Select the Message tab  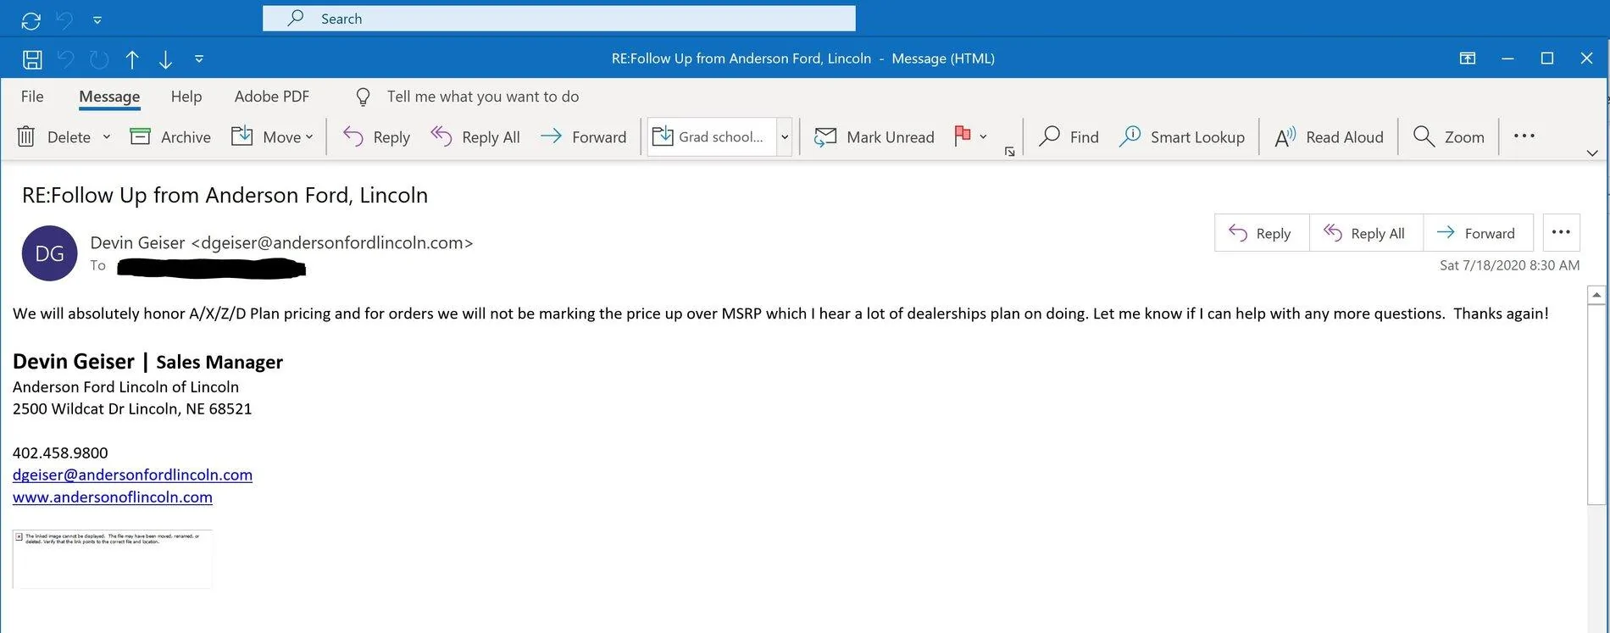click(x=109, y=97)
